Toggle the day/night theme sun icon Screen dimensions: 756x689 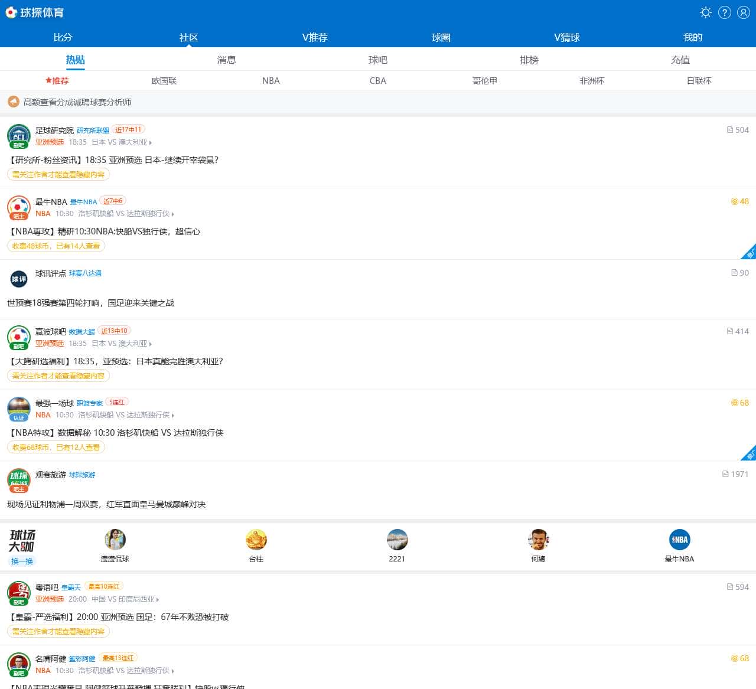point(705,12)
